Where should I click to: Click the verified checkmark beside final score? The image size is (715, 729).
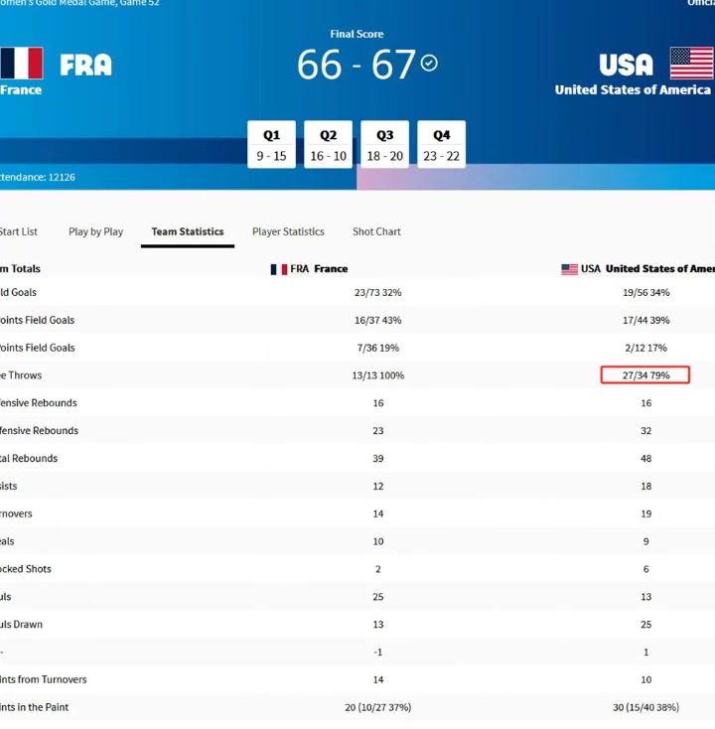pos(429,63)
